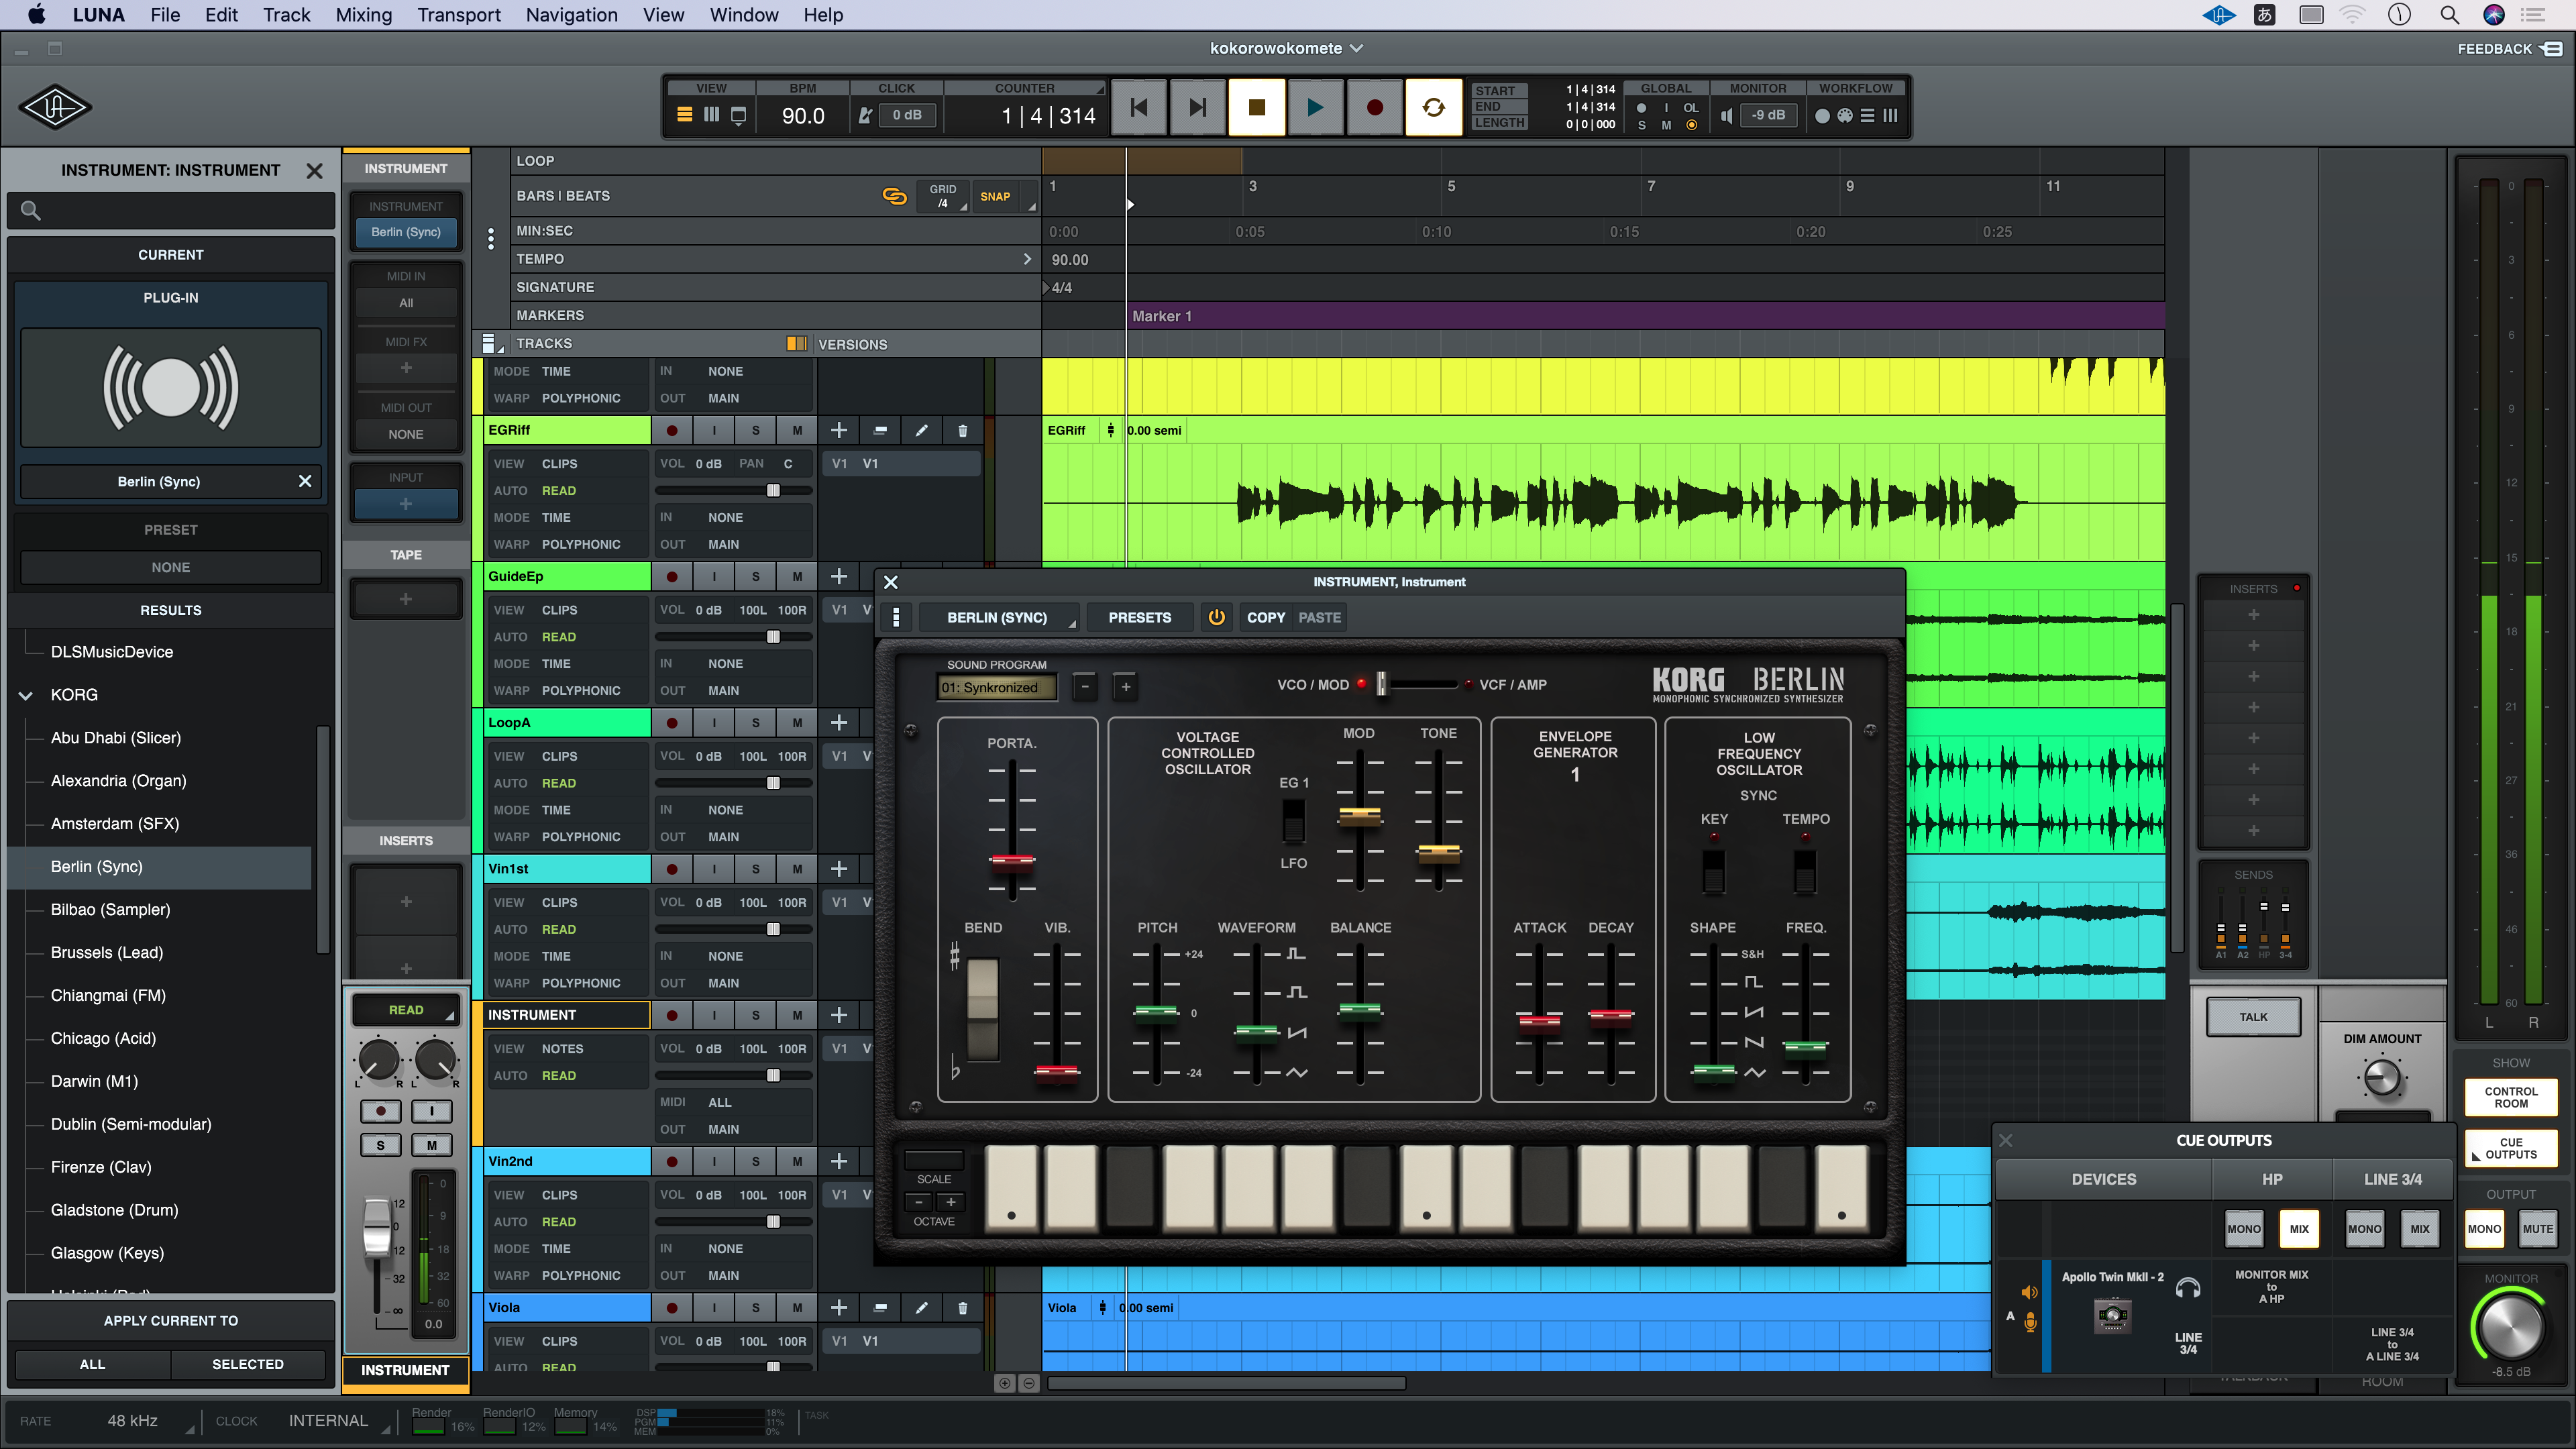Mute the Vin2nd track
The width and height of the screenshot is (2576, 1449).
point(797,1161)
